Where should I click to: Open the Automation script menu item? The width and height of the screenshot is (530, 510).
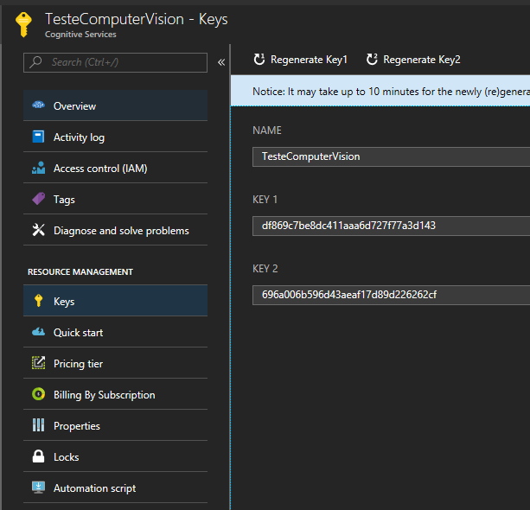(x=115, y=488)
